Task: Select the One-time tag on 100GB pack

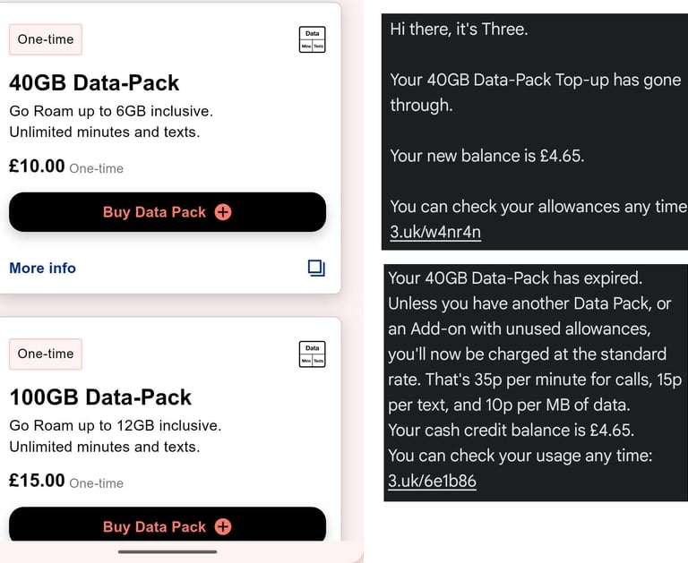Action: pos(46,354)
